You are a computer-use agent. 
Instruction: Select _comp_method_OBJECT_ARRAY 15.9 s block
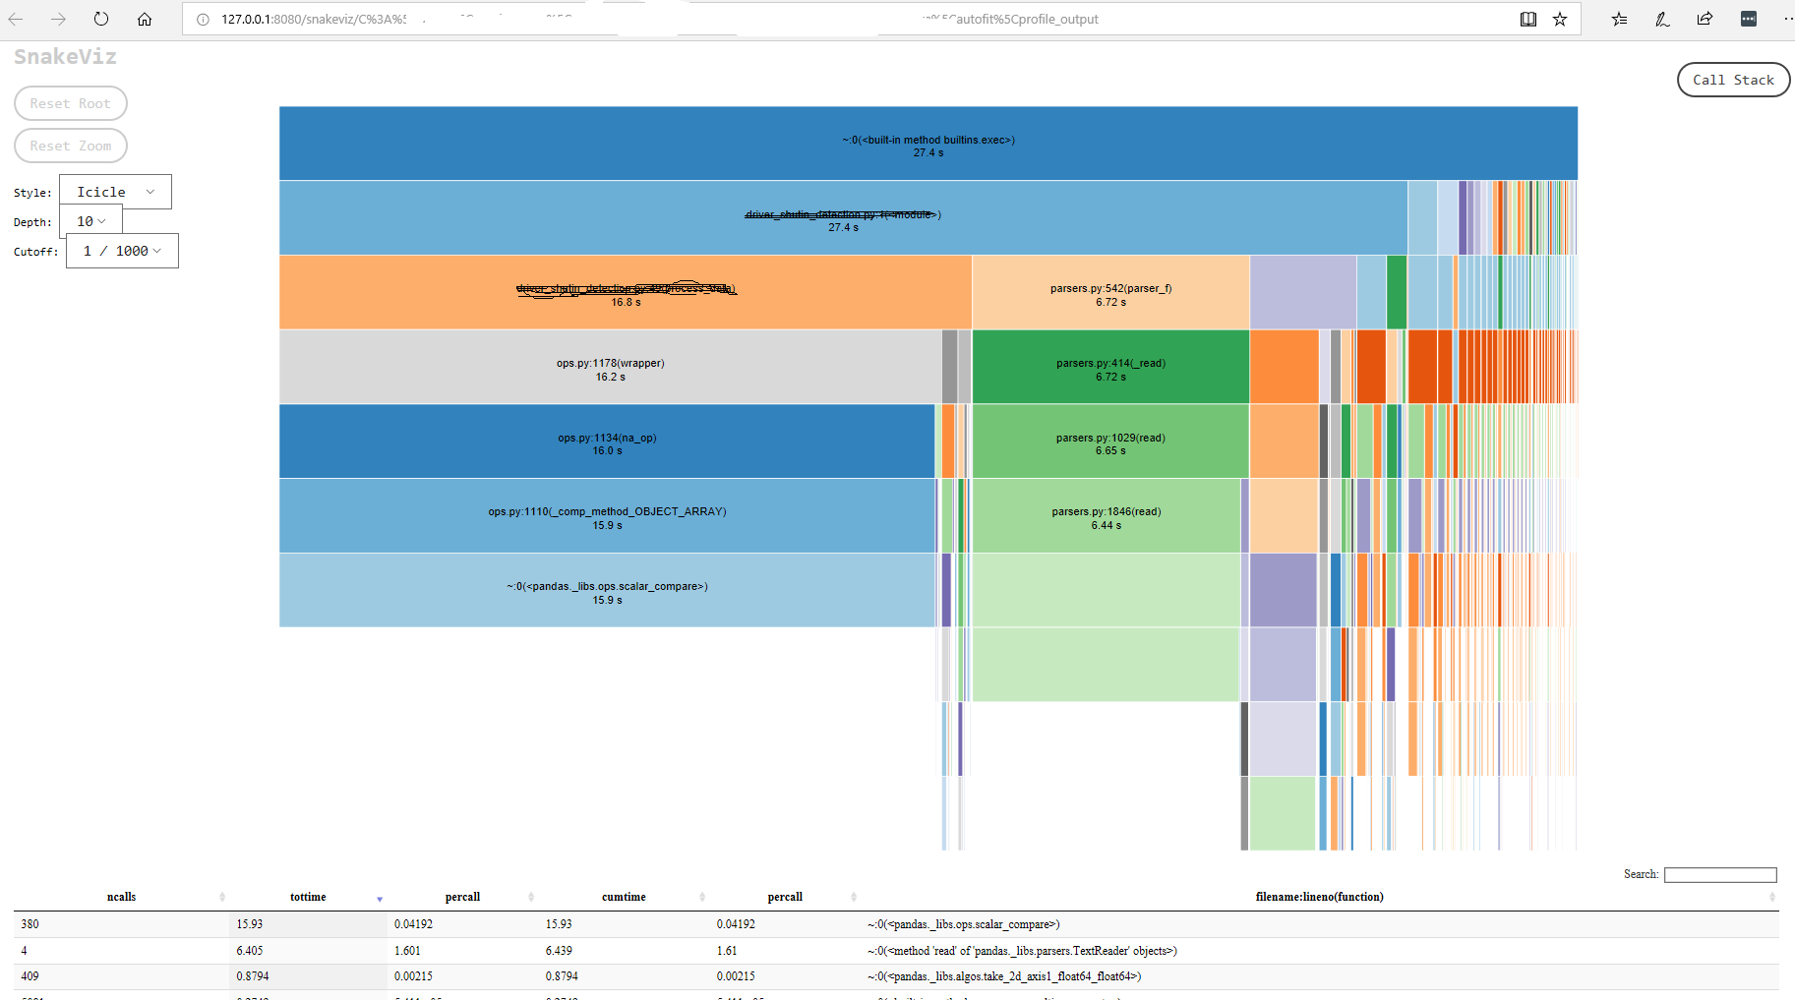click(x=607, y=516)
